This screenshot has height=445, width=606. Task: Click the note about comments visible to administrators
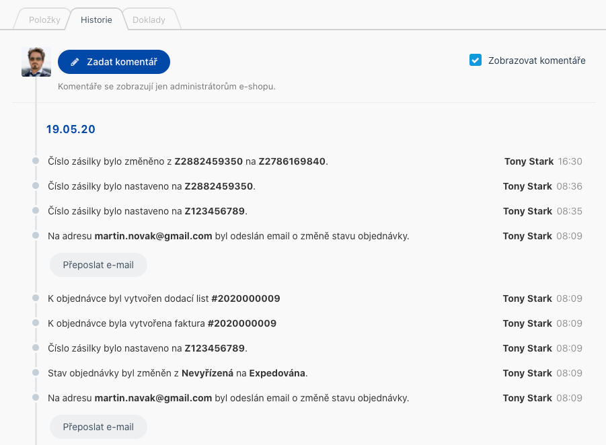tap(167, 87)
